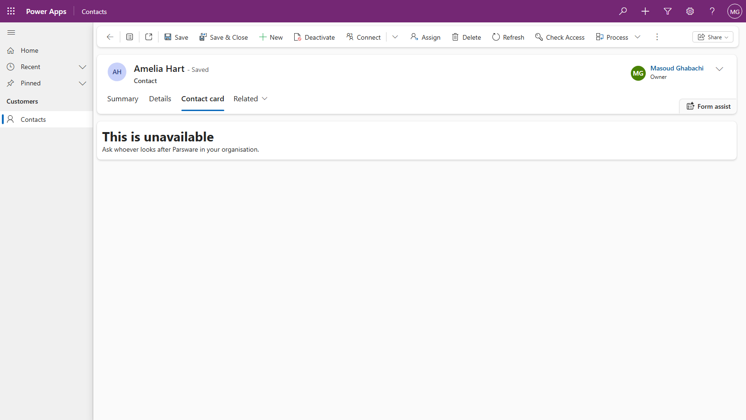Select the Contact card tab

click(203, 99)
